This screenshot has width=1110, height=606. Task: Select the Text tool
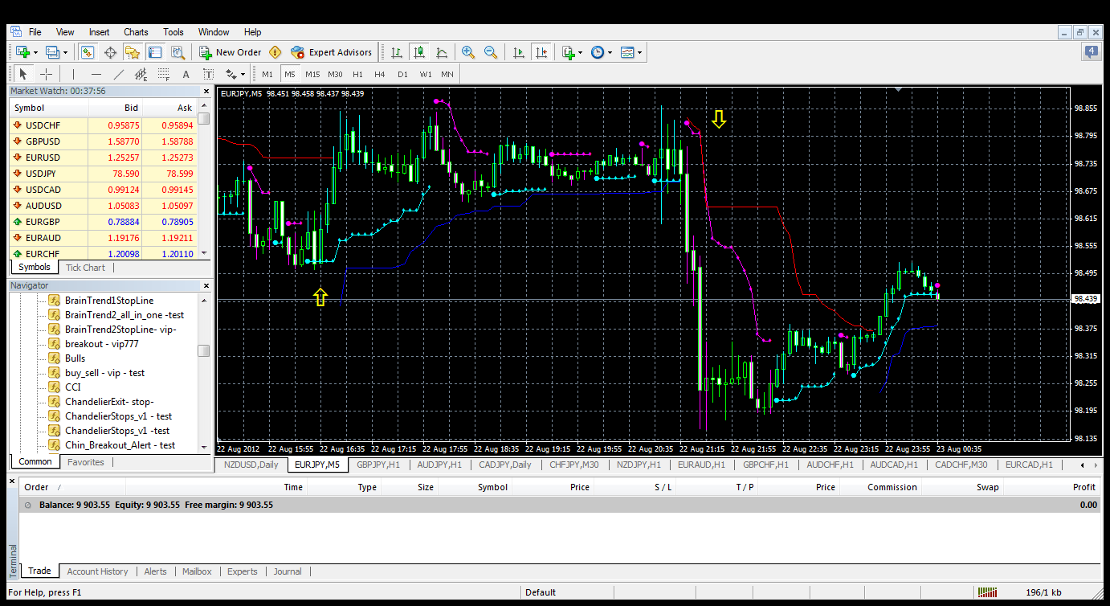click(x=186, y=74)
